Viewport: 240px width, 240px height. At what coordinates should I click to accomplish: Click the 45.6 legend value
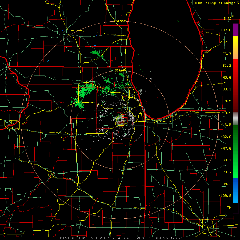click(227, 77)
